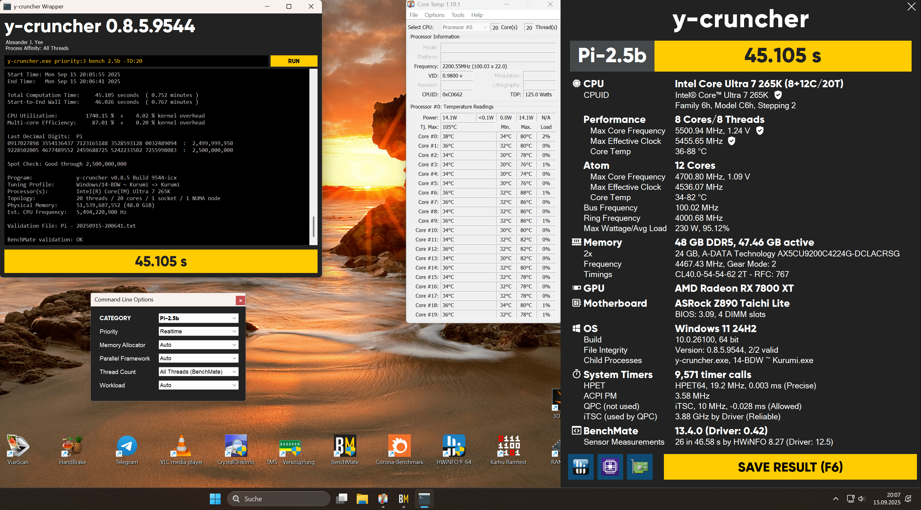Open the Options menu in Core Temp
Image resolution: width=921 pixels, height=510 pixels.
coord(434,15)
